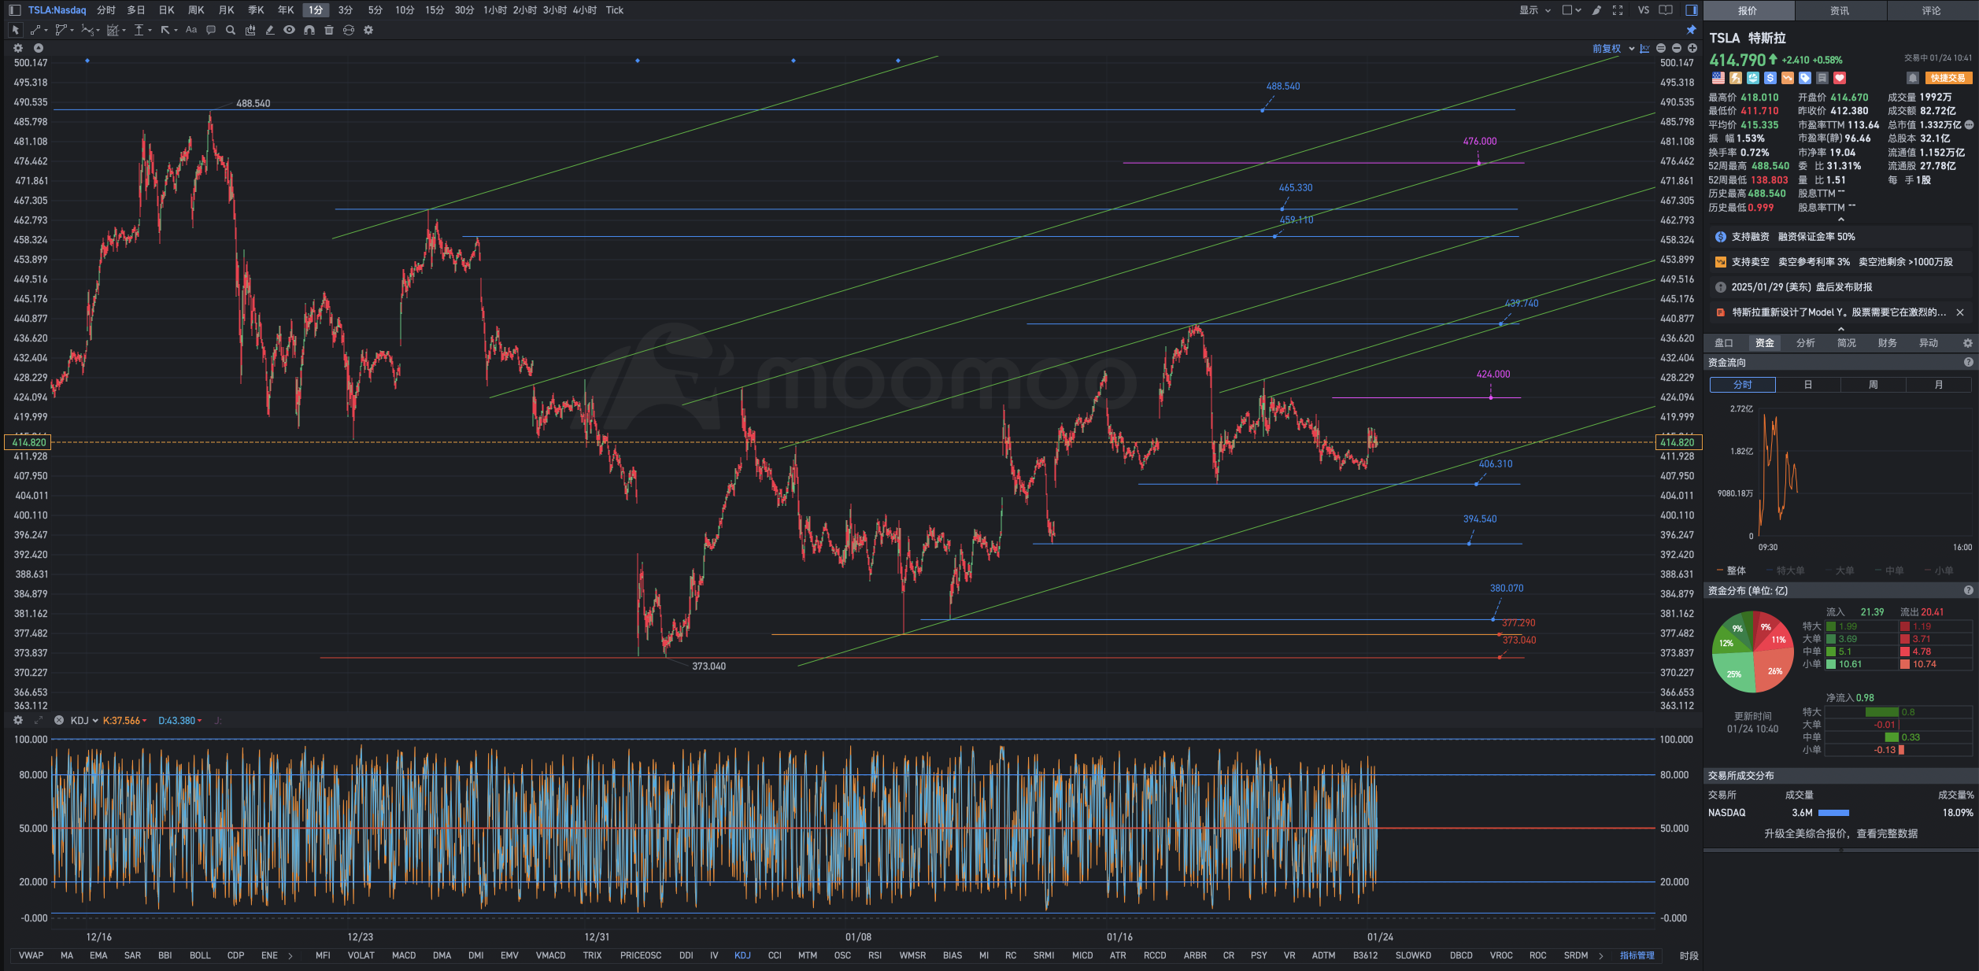This screenshot has height=971, width=1979.
Task: Enter fullscreen chart mode
Action: point(1618,10)
